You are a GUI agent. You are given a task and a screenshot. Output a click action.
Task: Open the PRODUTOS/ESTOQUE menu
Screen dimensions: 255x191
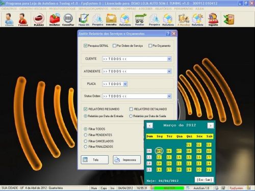62,9
